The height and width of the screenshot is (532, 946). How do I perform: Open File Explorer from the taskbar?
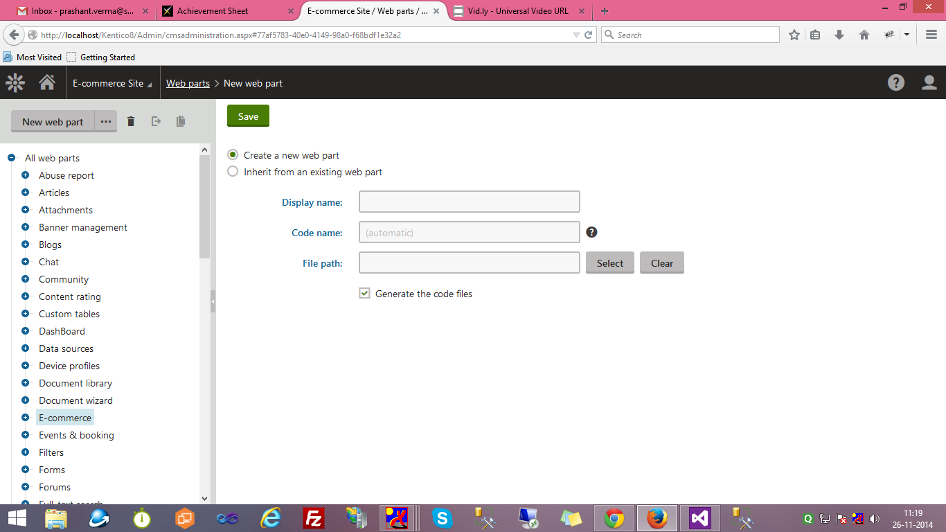tap(56, 518)
